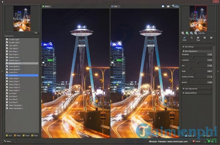Undo the last adjustment

(x=184, y=39)
